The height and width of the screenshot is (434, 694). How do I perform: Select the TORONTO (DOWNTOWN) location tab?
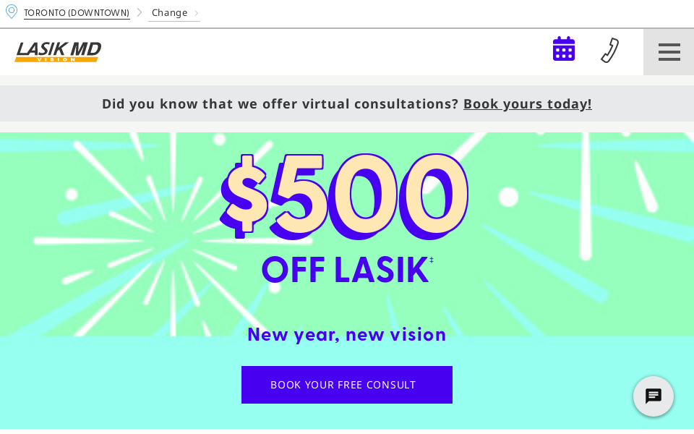click(77, 12)
